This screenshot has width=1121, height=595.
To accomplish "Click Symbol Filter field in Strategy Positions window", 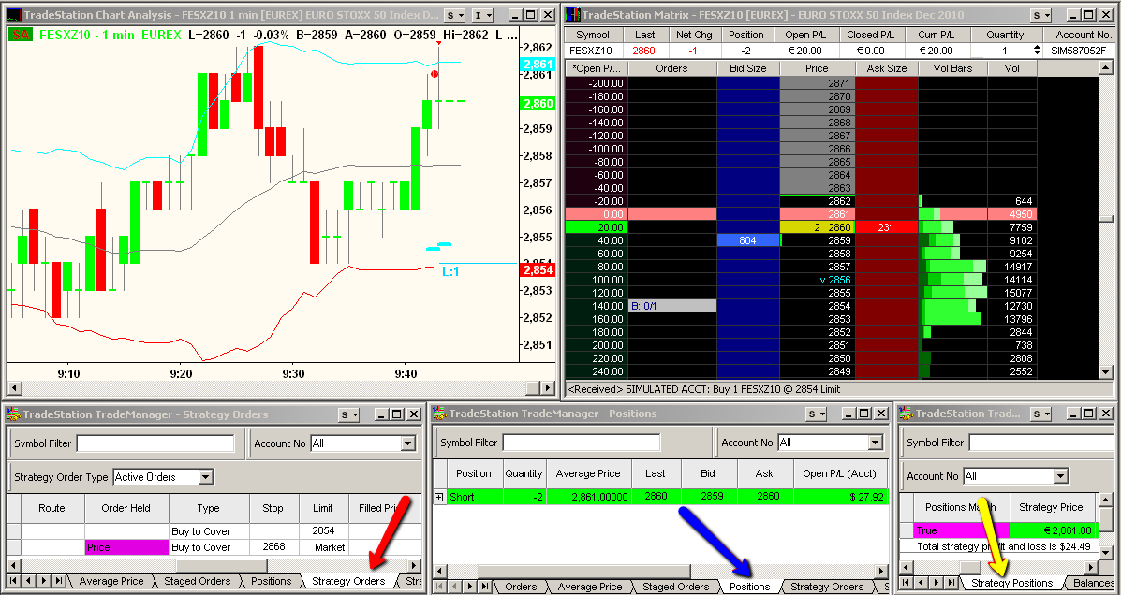I will pos(1041,443).
